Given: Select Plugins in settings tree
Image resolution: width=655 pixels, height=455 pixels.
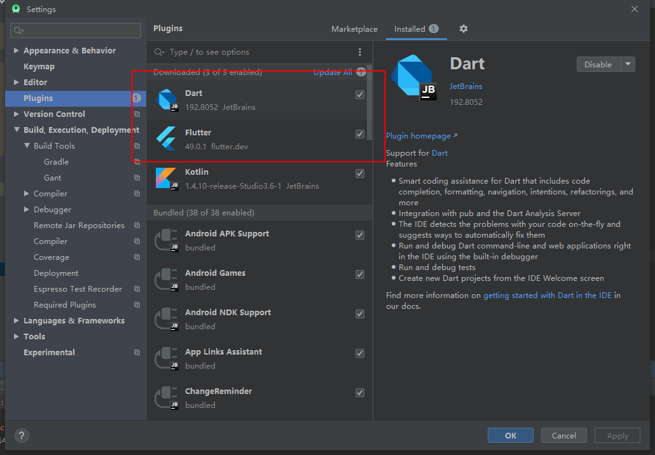Looking at the screenshot, I should pyautogui.click(x=76, y=98).
